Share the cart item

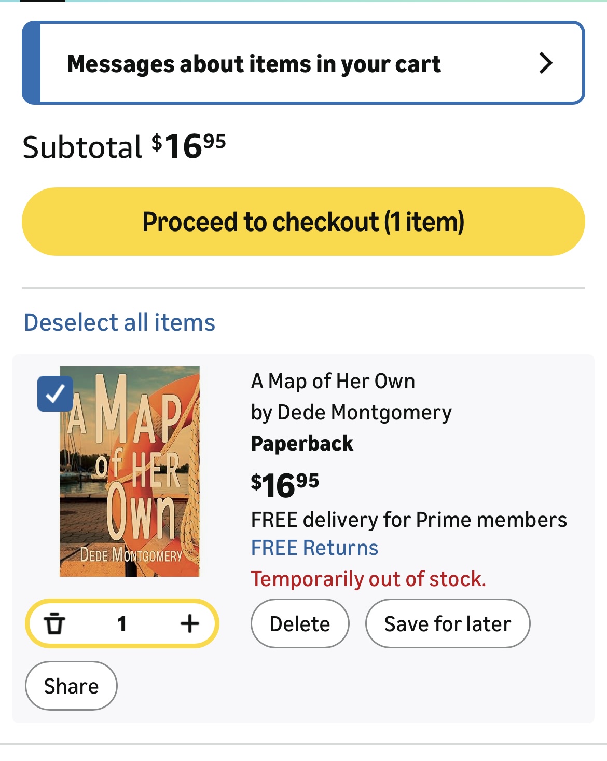71,686
